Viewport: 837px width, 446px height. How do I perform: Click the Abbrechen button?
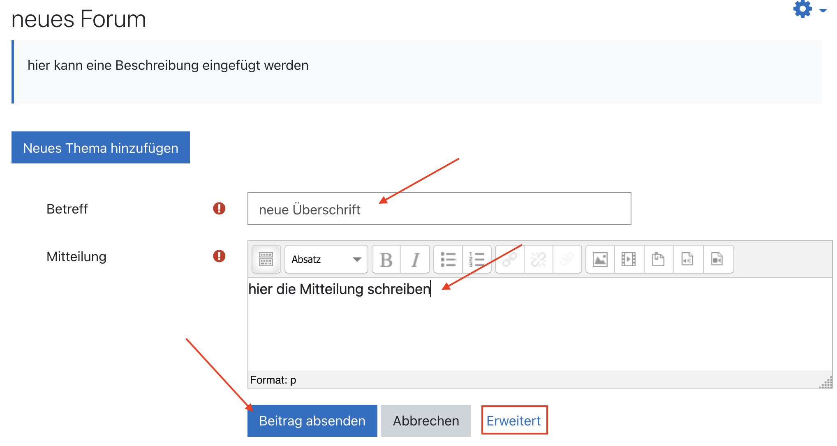[425, 421]
